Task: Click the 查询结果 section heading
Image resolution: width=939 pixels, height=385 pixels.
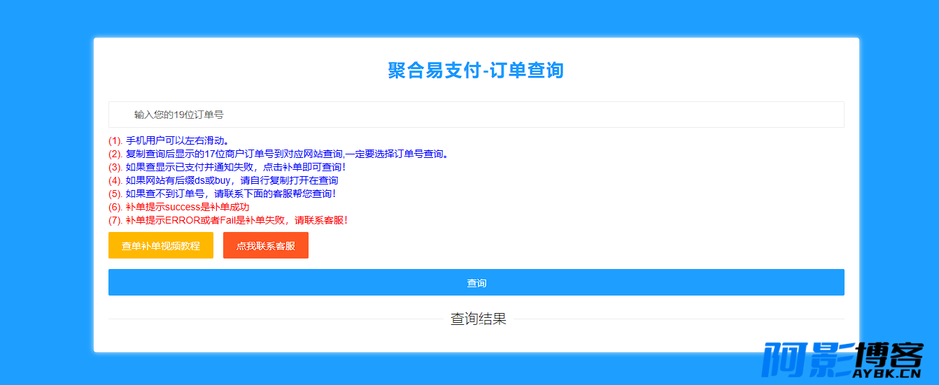Action: 478,319
